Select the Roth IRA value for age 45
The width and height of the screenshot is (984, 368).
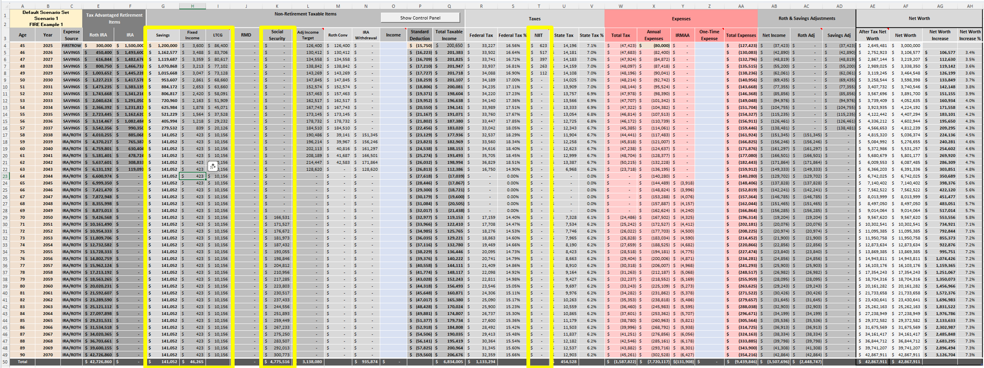click(98, 46)
